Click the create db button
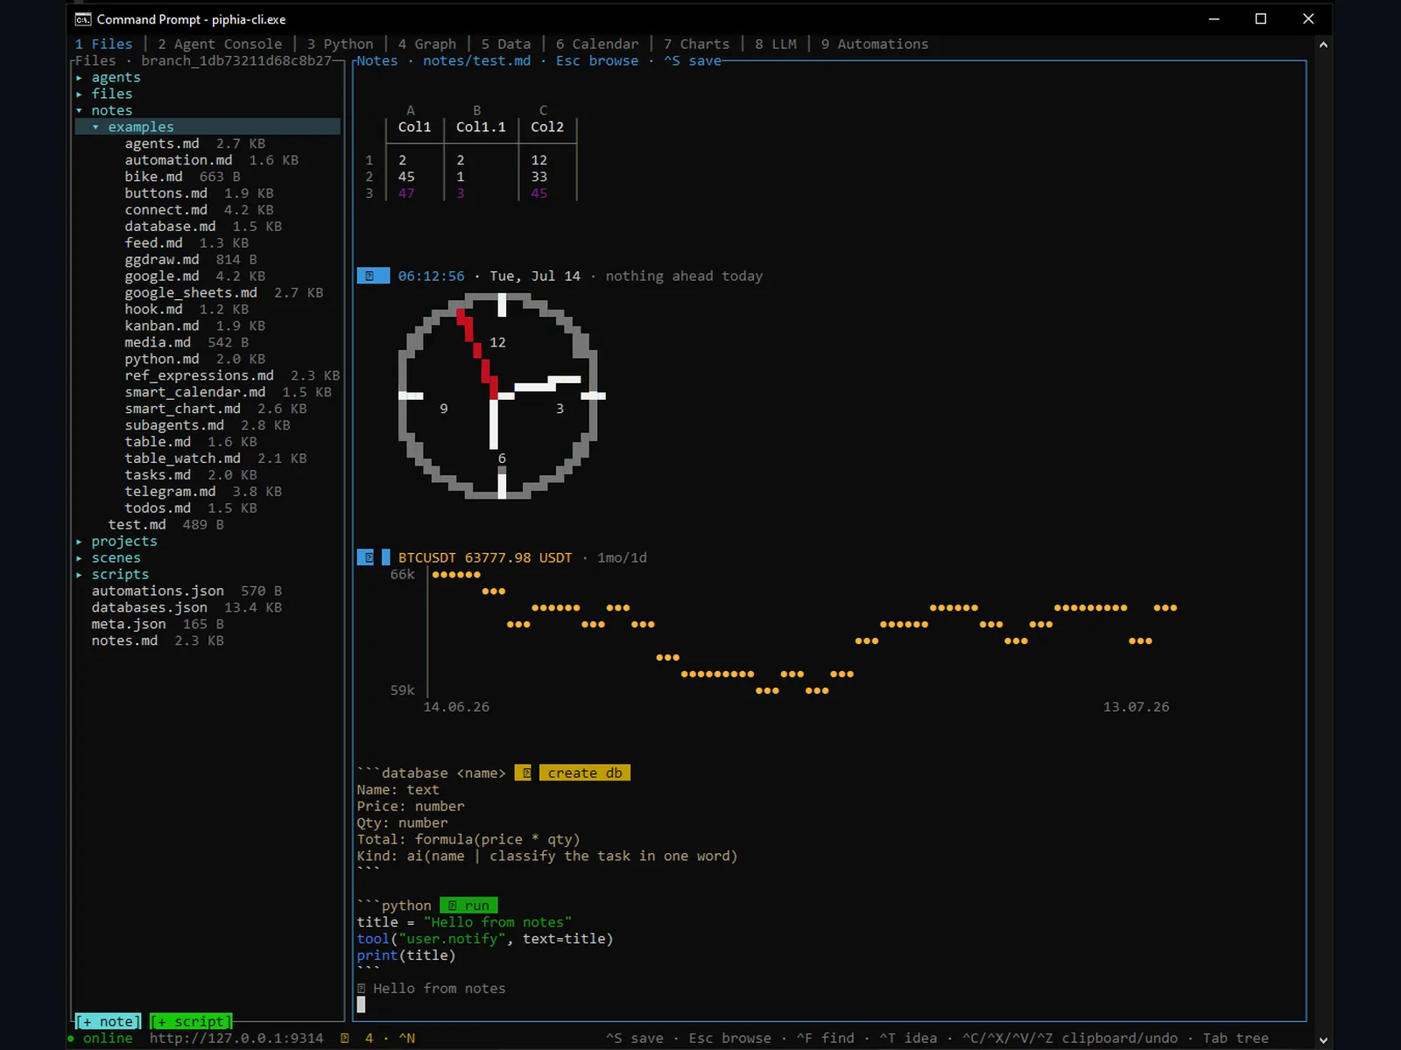The height and width of the screenshot is (1050, 1401). (x=585, y=773)
